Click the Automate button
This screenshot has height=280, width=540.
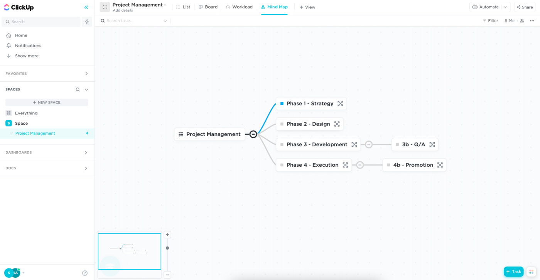click(x=486, y=7)
